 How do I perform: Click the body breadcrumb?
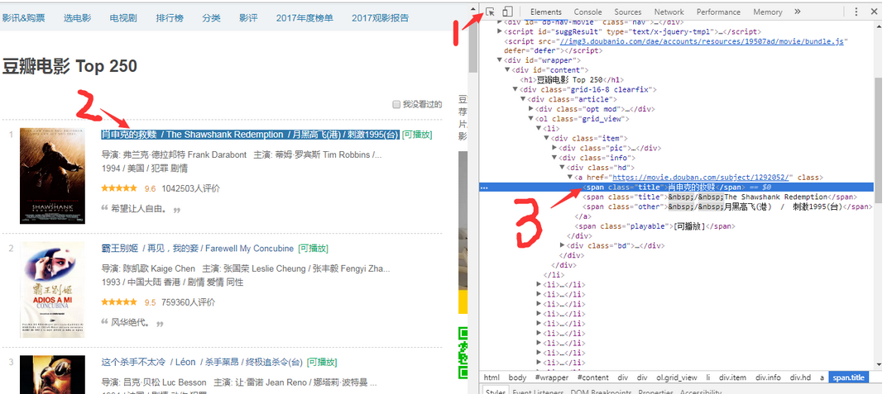[518, 377]
